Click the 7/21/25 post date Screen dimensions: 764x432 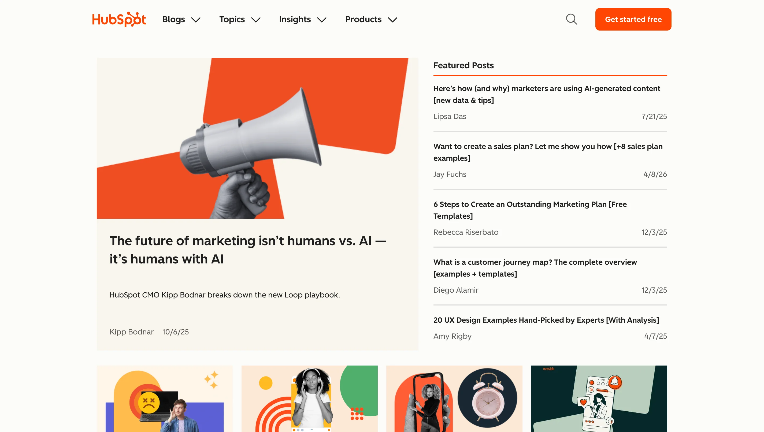point(654,116)
